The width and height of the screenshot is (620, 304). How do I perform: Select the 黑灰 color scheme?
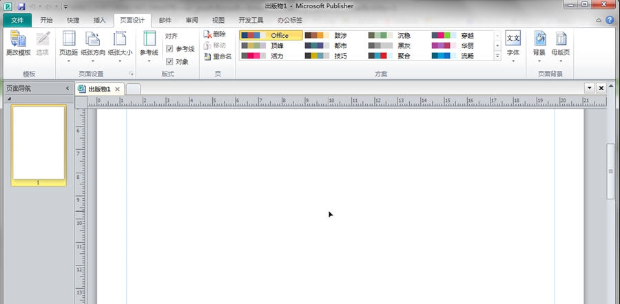[397, 46]
